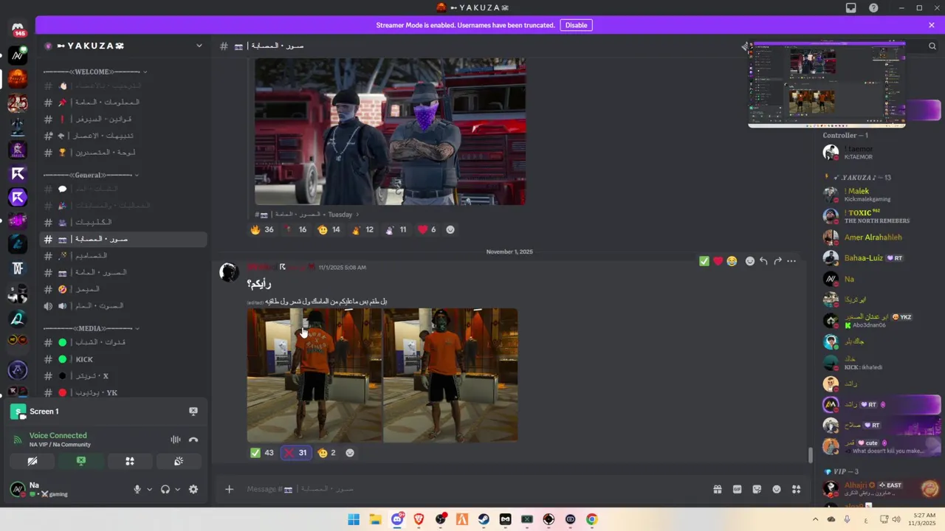Toggle emoji reaction with 14 count

tap(329, 229)
